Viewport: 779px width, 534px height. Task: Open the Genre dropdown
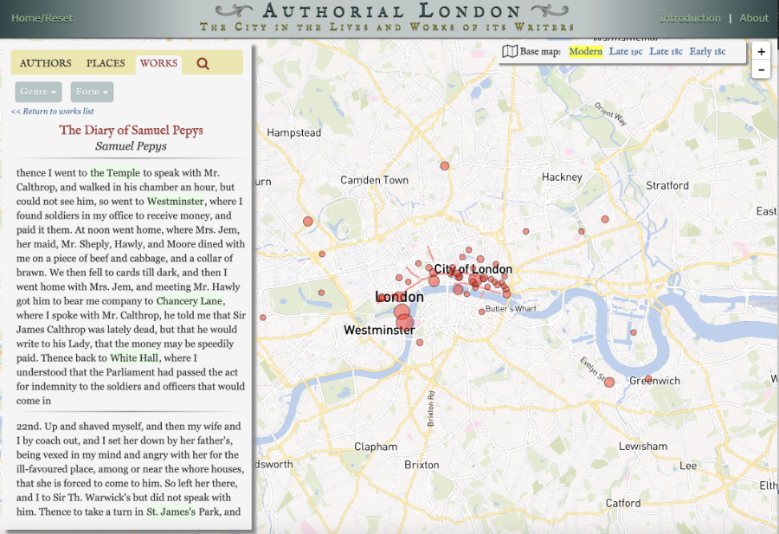click(x=38, y=92)
